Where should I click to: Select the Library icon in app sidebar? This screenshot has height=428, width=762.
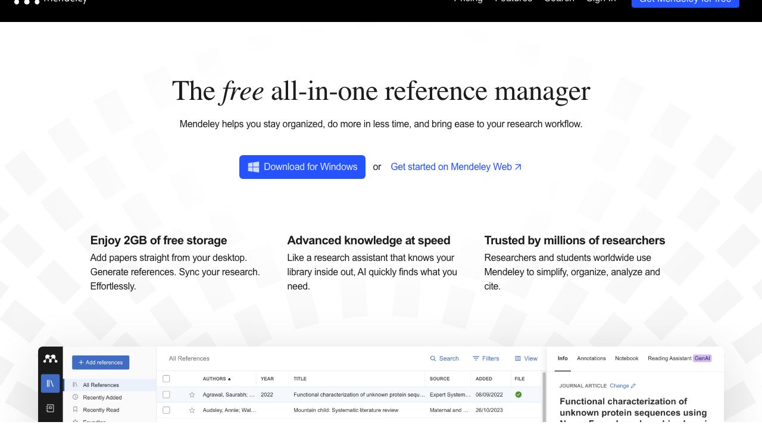click(x=50, y=383)
